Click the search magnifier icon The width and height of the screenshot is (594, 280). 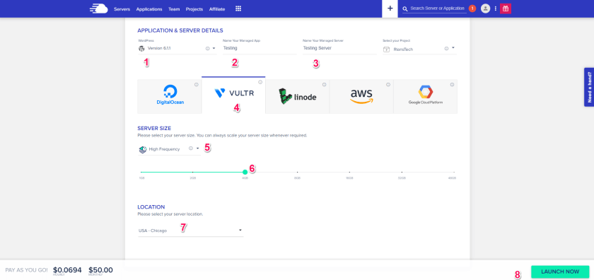pos(405,8)
